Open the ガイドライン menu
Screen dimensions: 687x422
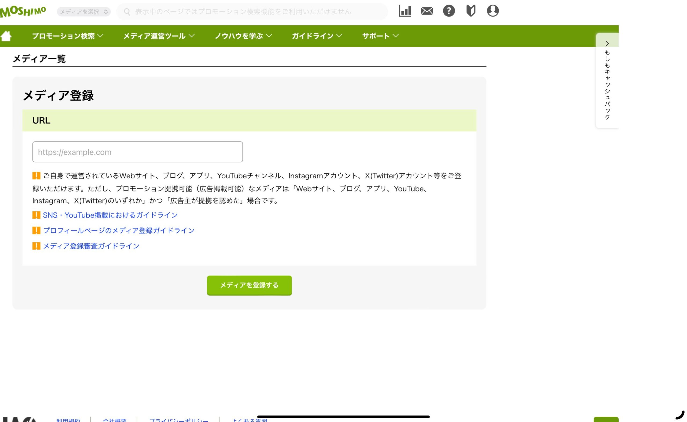pyautogui.click(x=317, y=36)
